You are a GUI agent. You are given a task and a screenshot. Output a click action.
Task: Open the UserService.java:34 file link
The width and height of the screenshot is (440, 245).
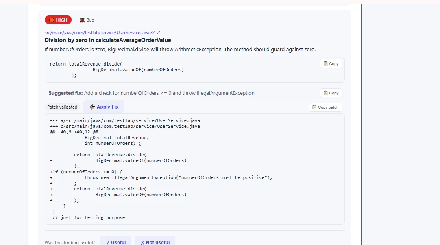100,32
